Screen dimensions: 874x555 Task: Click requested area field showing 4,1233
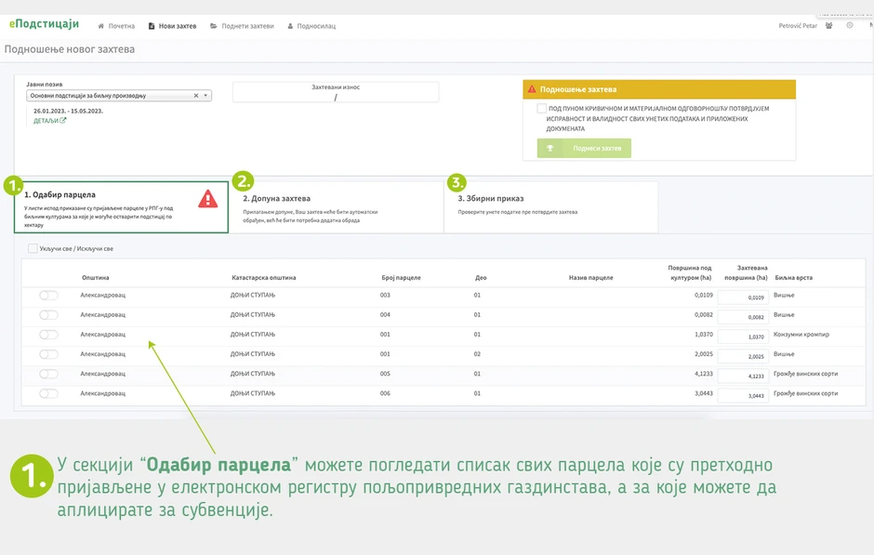click(741, 376)
